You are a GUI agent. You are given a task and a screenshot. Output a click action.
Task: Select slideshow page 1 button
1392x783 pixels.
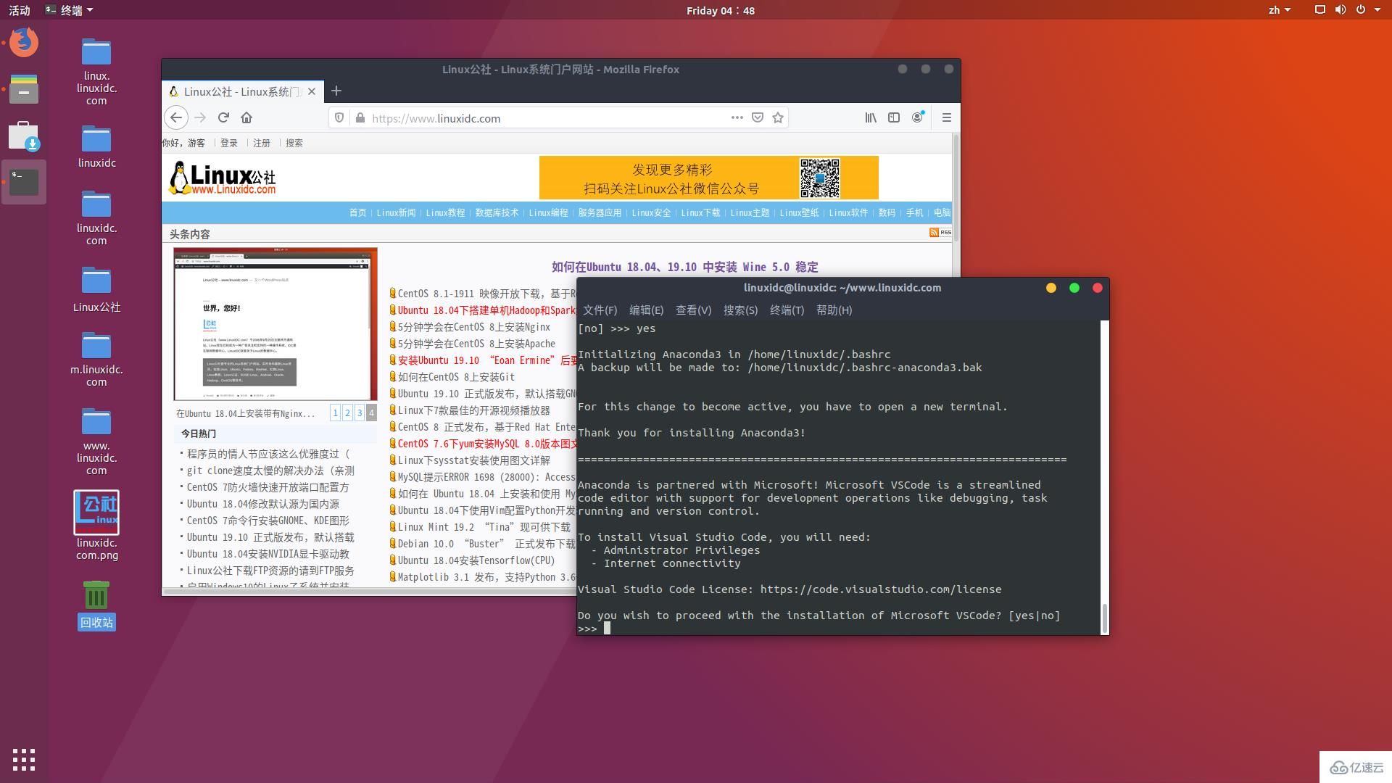[x=335, y=413]
